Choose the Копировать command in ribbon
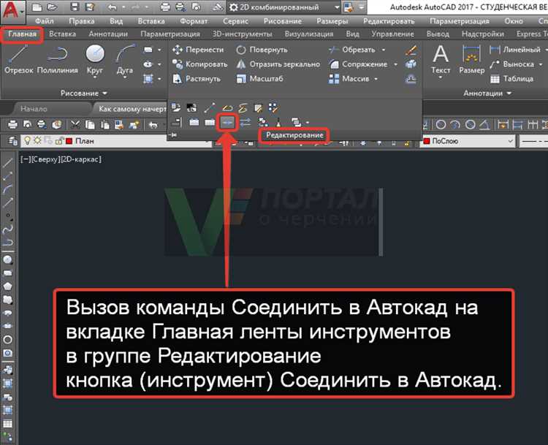The image size is (548, 445). point(200,64)
